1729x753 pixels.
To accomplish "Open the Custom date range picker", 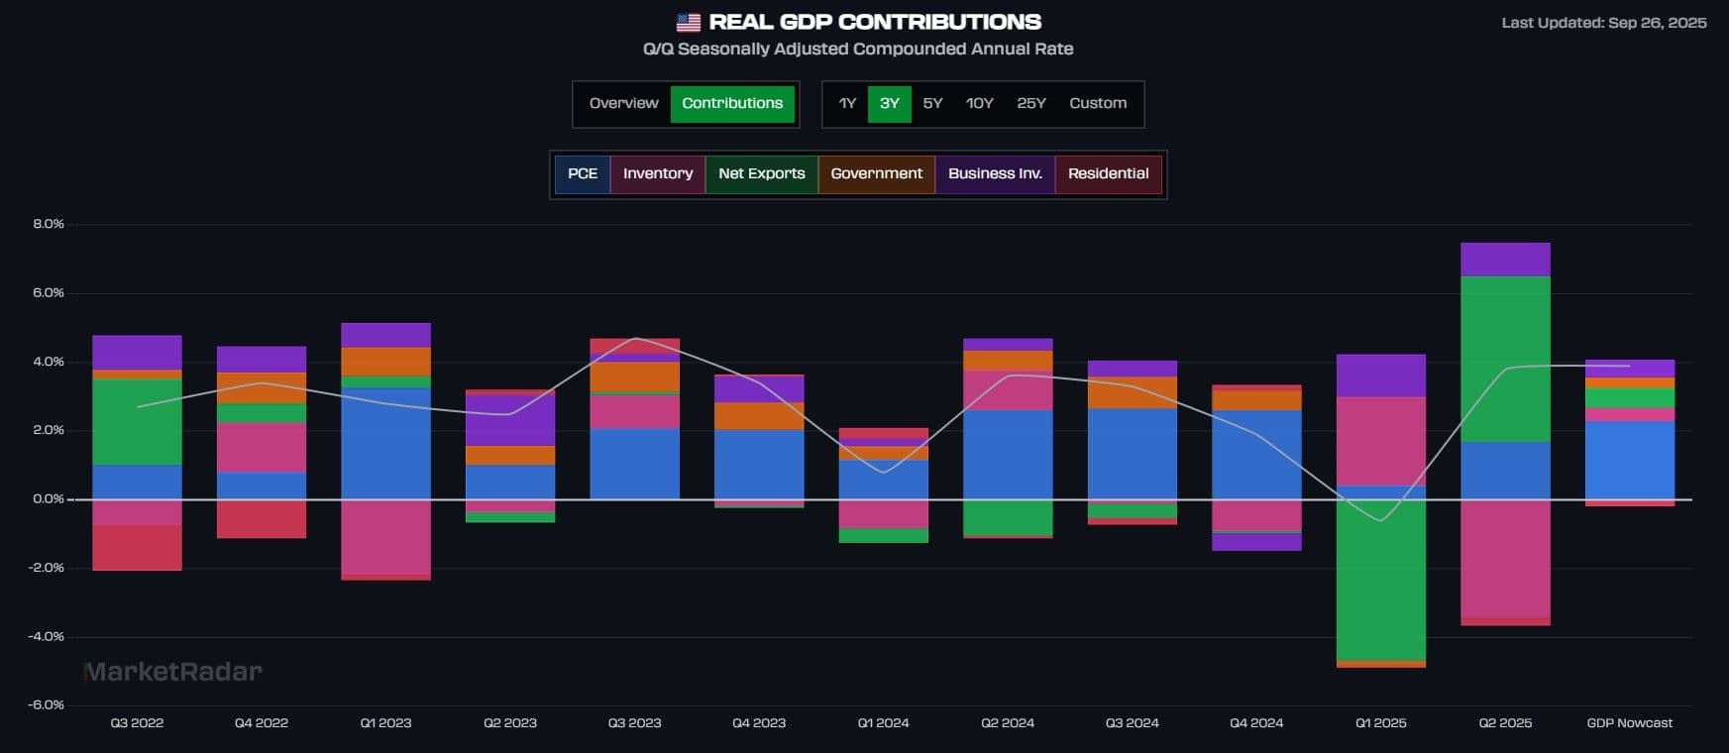I will coord(1097,104).
